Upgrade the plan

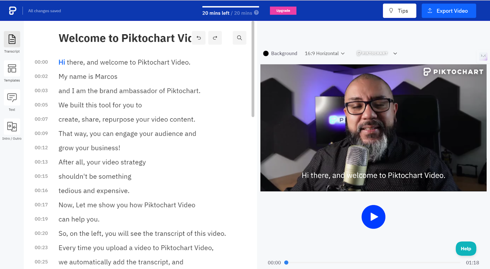coord(283,11)
